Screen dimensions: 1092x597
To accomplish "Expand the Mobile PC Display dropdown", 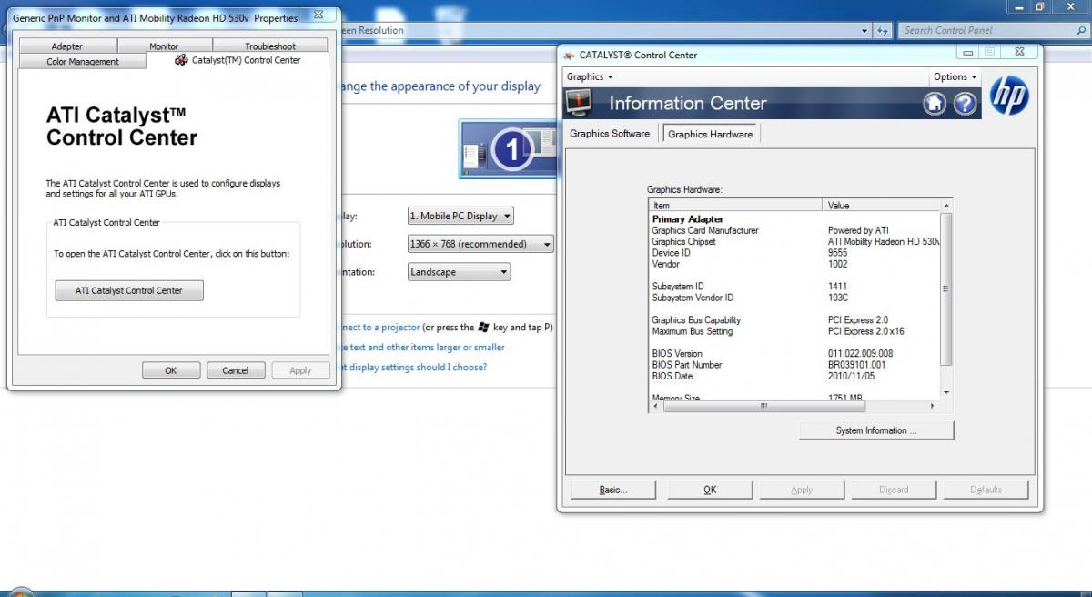I will 460,216.
